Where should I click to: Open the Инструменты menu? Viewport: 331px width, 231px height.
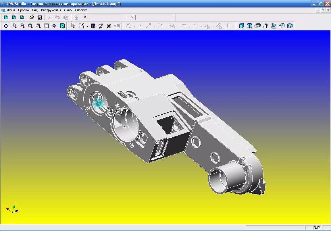point(51,10)
